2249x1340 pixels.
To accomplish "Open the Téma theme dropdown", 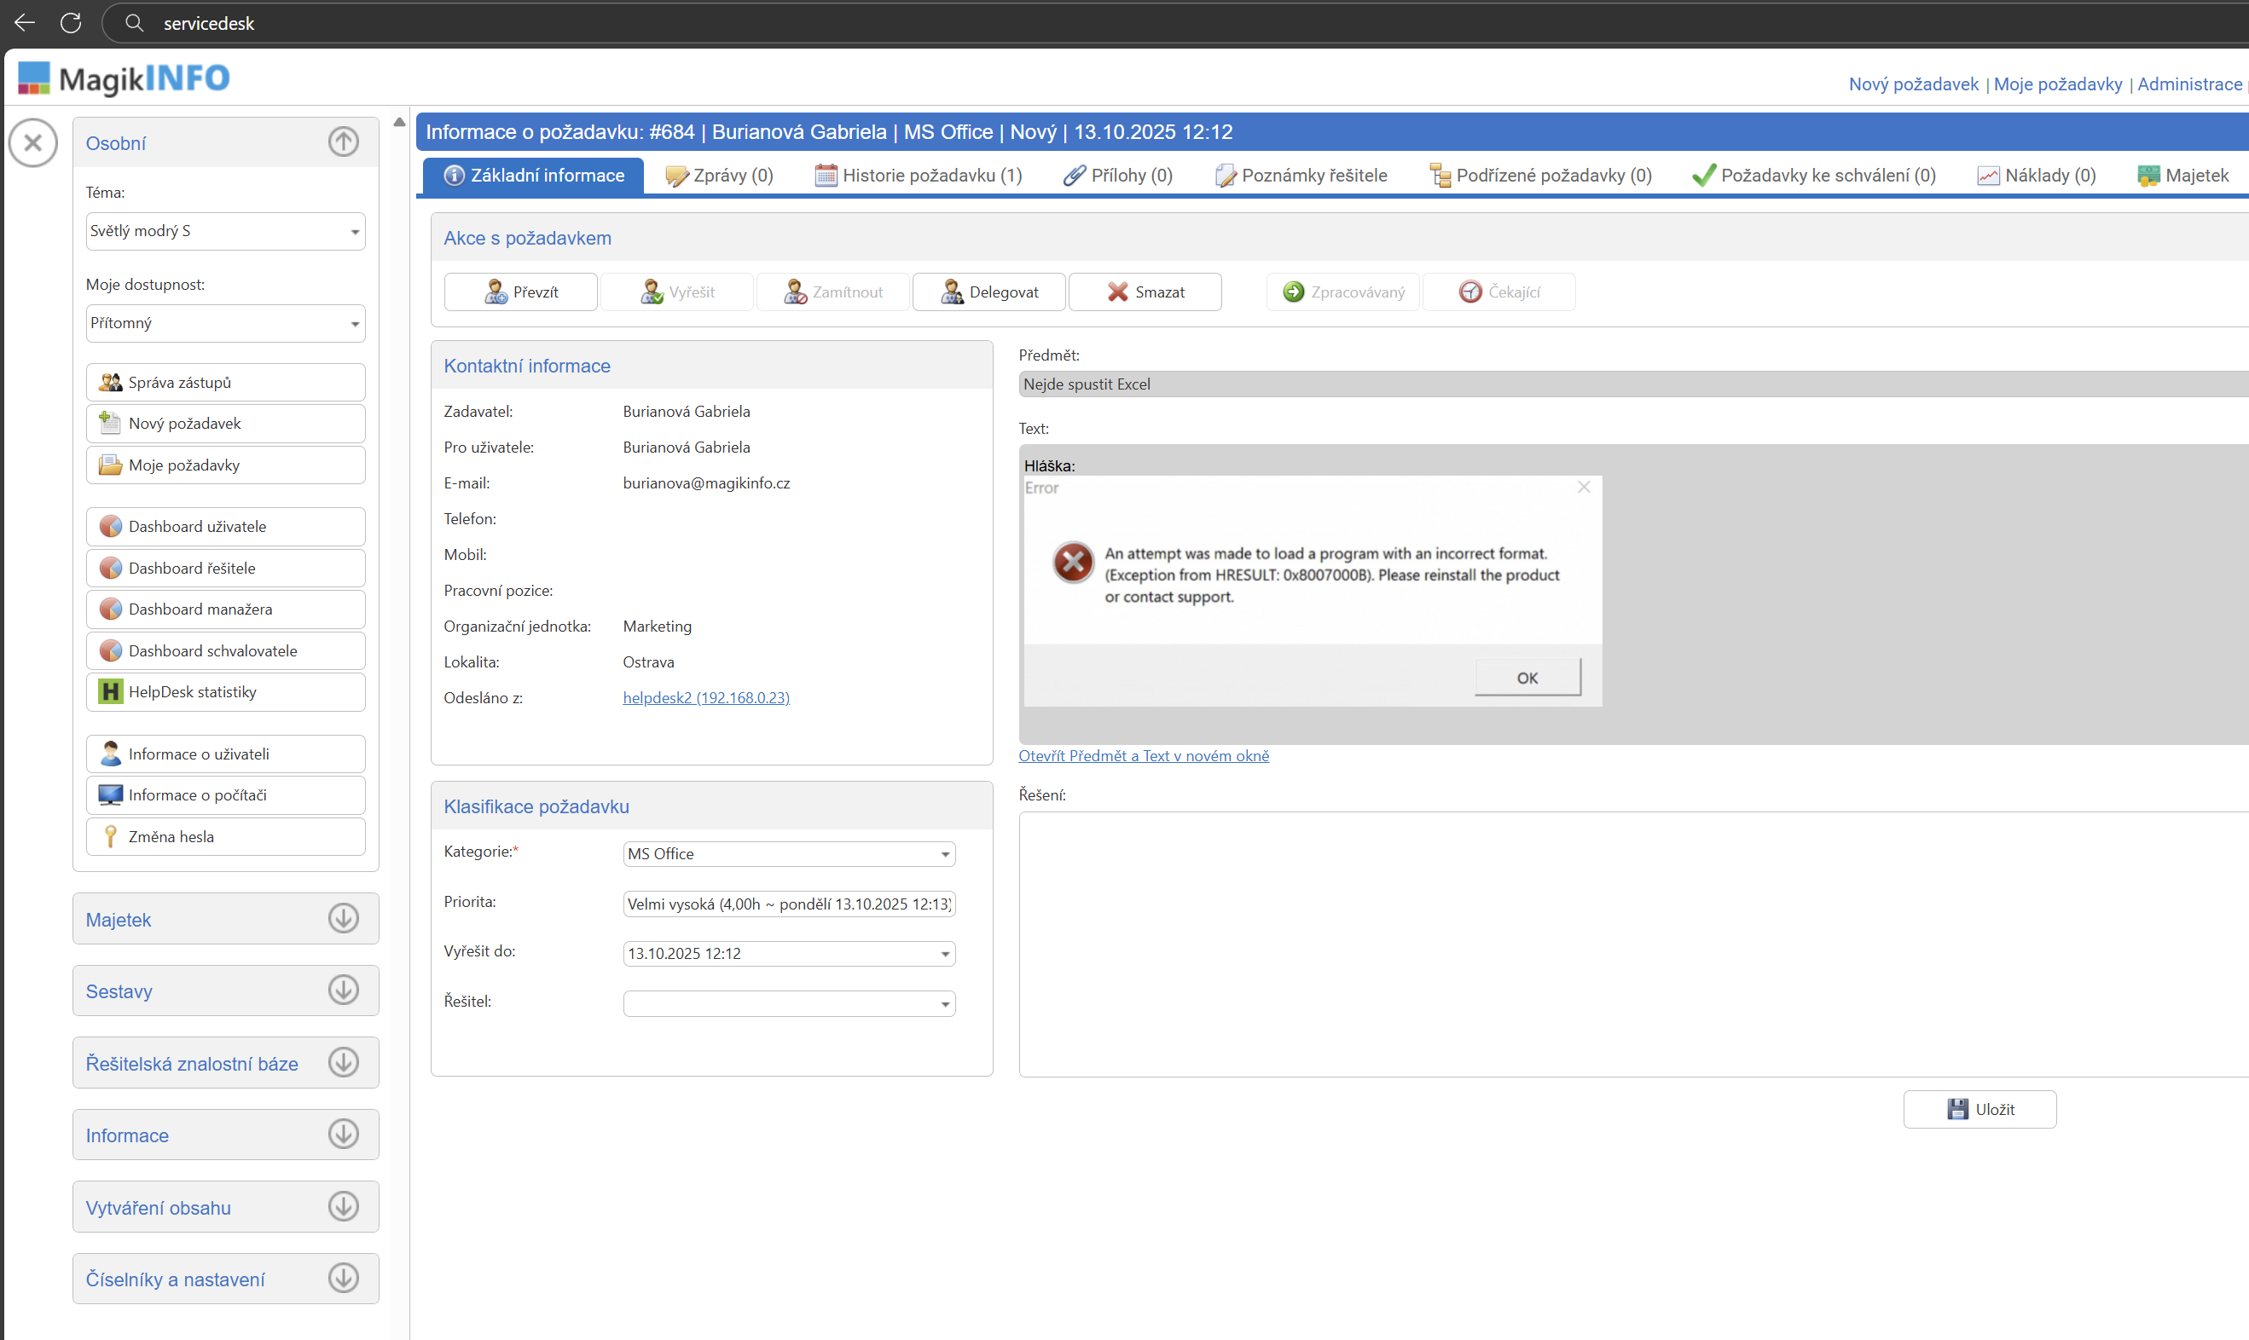I will 225,231.
